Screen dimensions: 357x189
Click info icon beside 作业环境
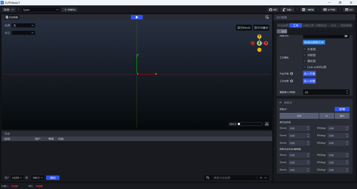tap(291, 74)
